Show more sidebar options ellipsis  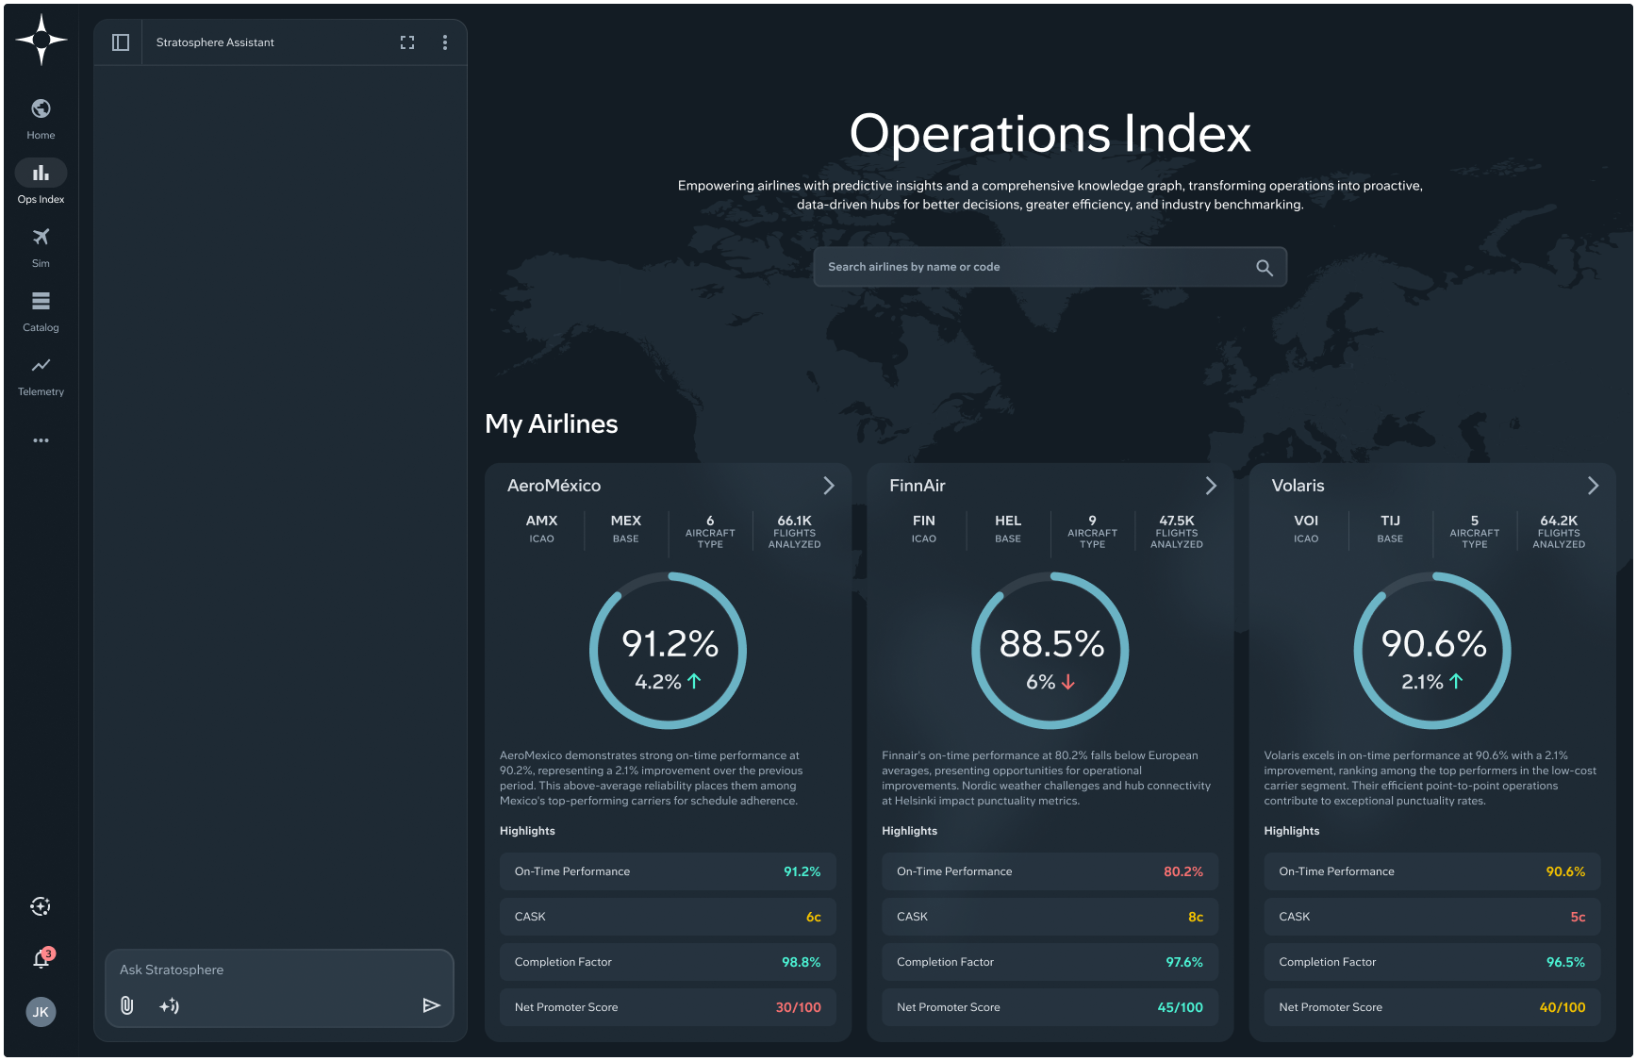pyautogui.click(x=41, y=440)
